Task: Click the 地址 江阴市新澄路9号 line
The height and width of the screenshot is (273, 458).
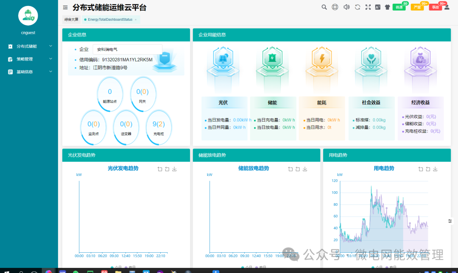Action: point(103,68)
